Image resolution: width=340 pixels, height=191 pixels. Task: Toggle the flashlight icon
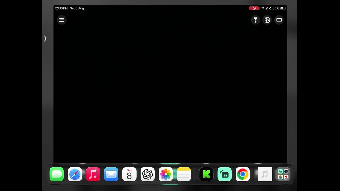pyautogui.click(x=256, y=20)
